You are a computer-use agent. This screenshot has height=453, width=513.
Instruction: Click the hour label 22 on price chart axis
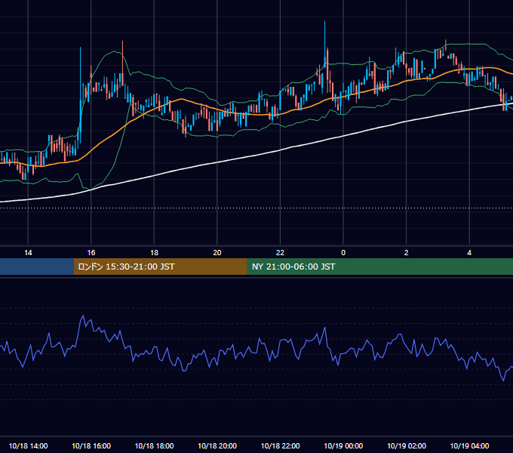click(280, 252)
